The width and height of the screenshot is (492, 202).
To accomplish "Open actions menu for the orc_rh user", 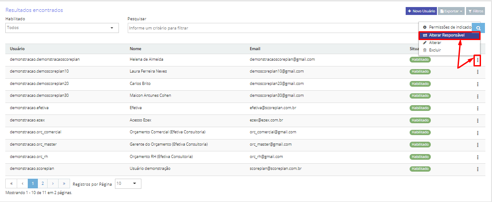I will click(x=477, y=157).
